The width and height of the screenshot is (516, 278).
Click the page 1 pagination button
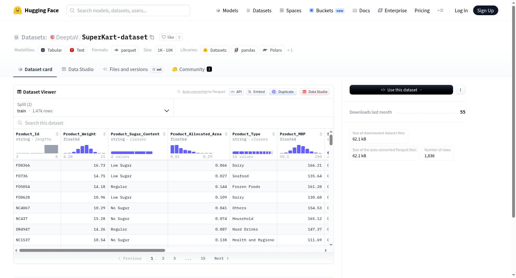152,258
